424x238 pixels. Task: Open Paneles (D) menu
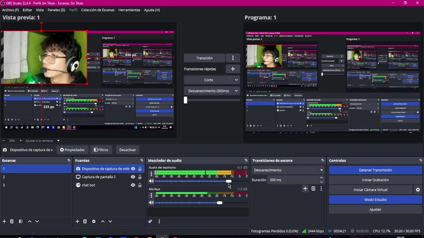pyautogui.click(x=56, y=10)
